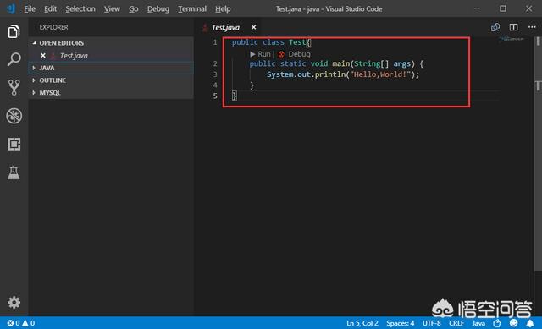Click line number 3 in gutter
Viewport: 542px width, 329px height.
coord(215,74)
